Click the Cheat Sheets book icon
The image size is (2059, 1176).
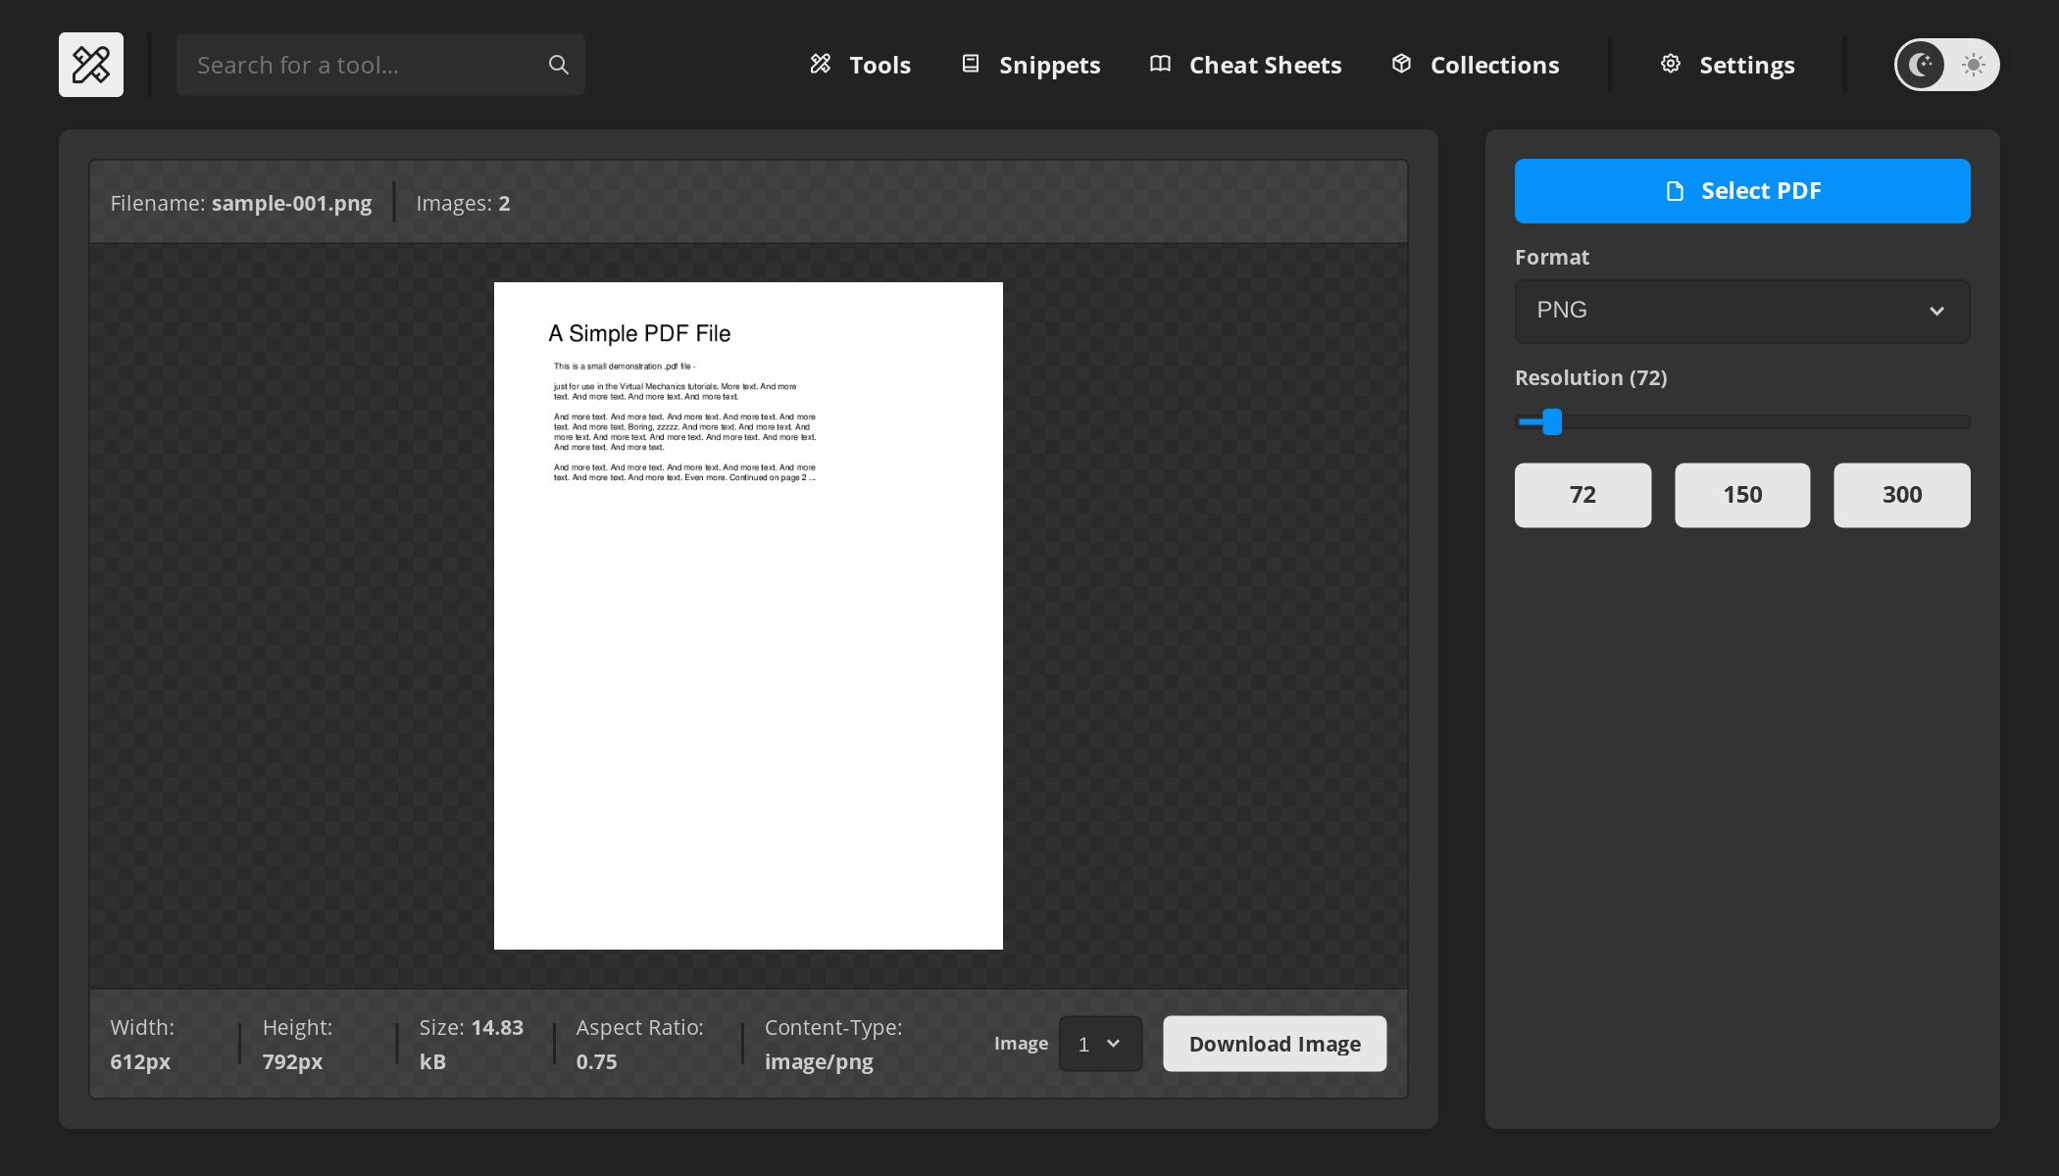tap(1160, 64)
